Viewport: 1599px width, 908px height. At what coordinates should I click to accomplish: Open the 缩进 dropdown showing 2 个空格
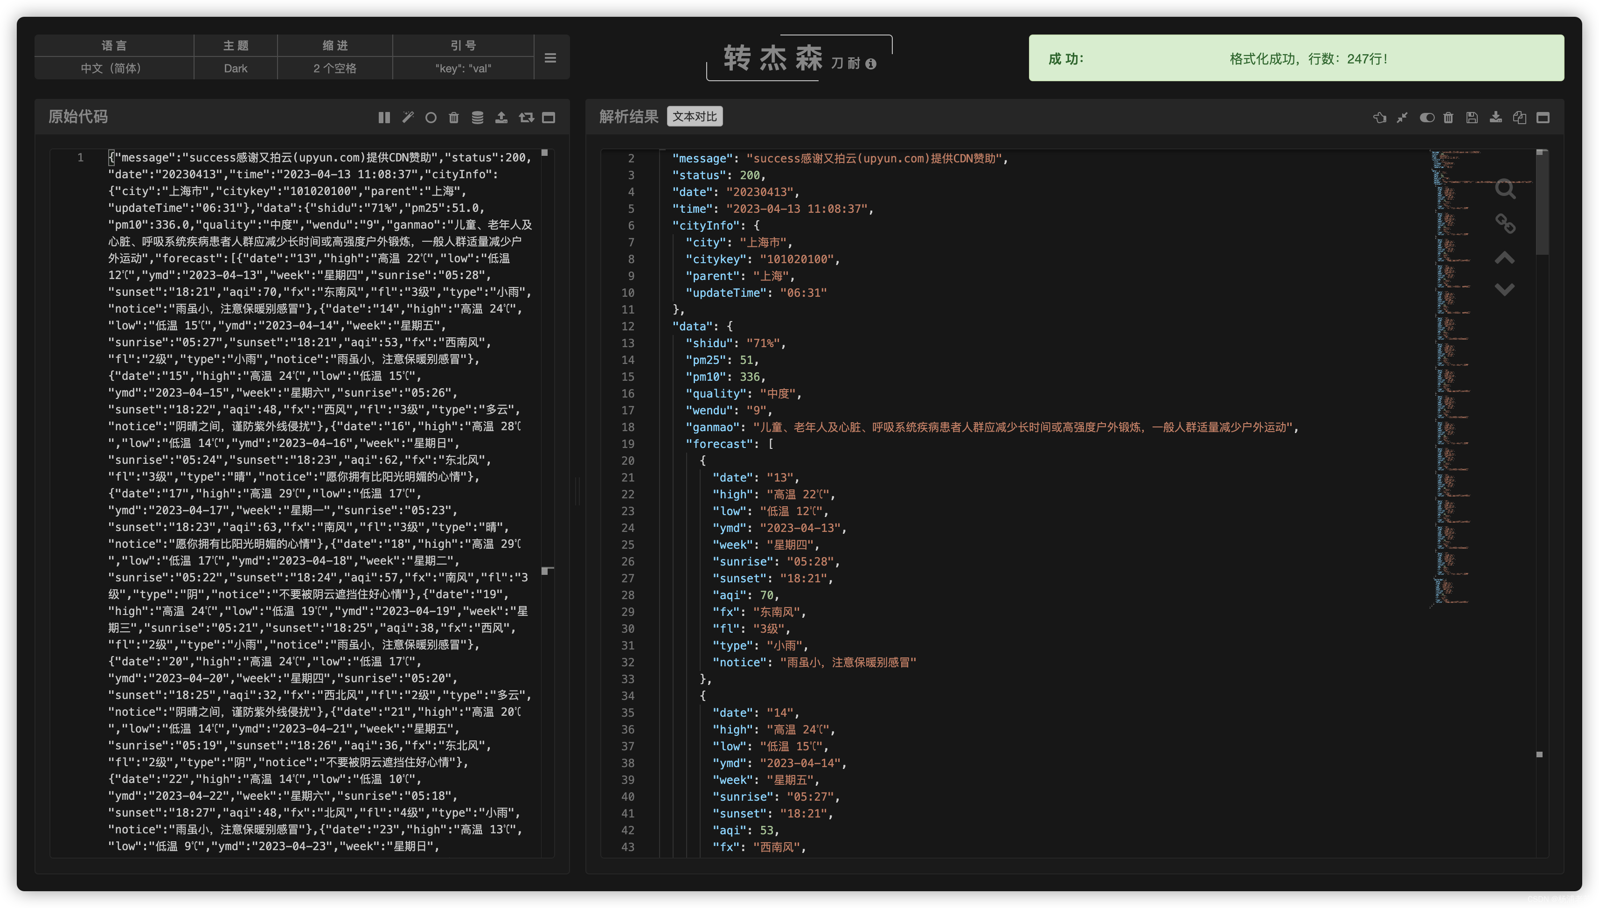pos(335,68)
